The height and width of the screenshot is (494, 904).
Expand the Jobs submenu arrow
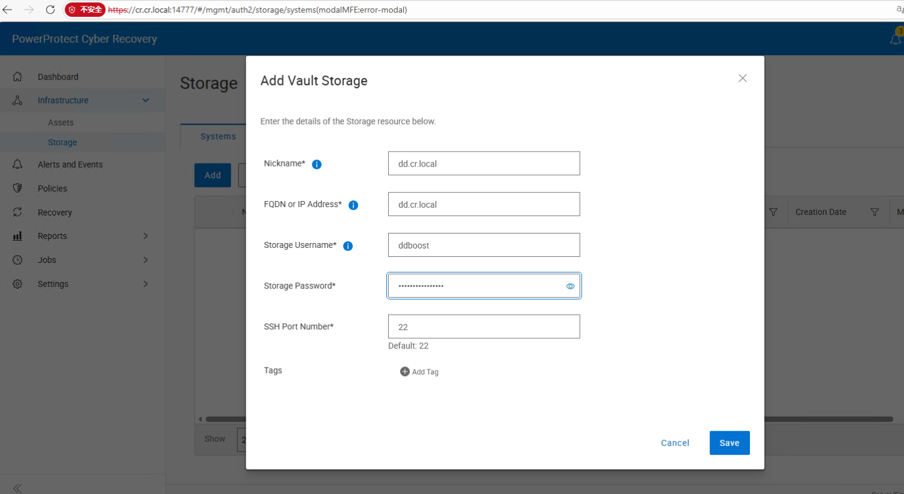click(x=146, y=260)
